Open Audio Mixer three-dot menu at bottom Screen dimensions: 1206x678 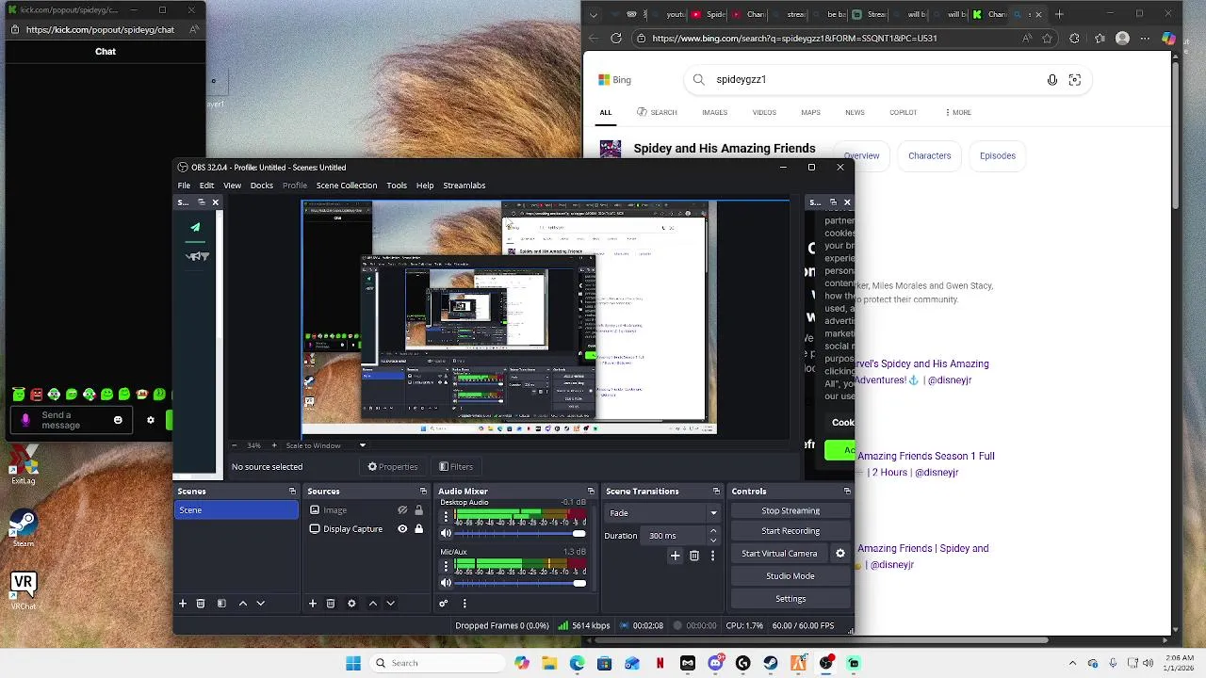[464, 604]
